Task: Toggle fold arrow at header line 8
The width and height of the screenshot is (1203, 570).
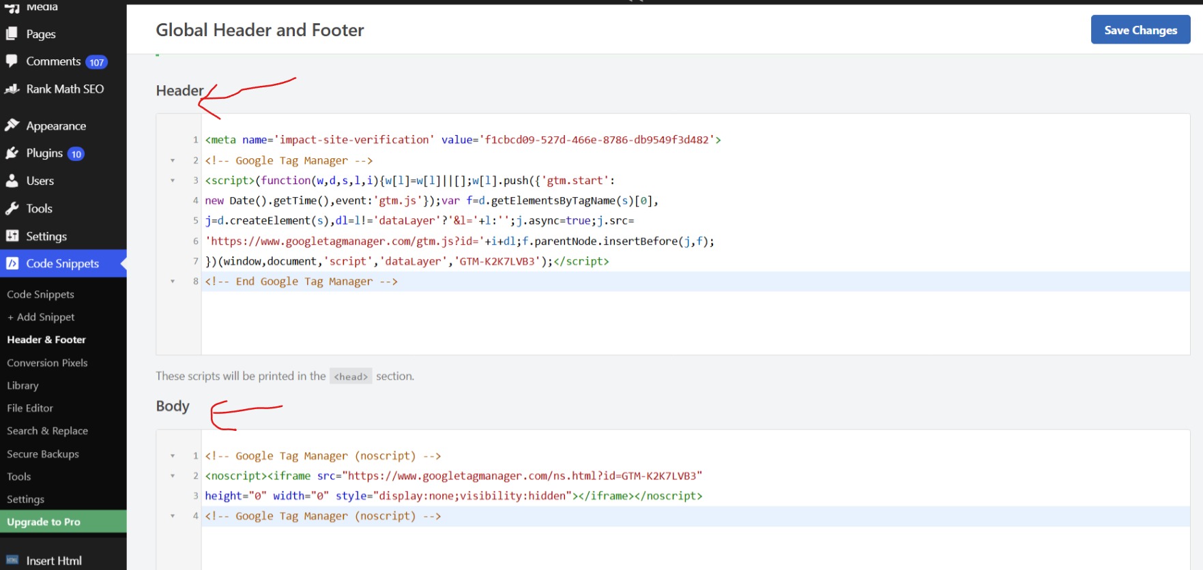Action: (173, 282)
